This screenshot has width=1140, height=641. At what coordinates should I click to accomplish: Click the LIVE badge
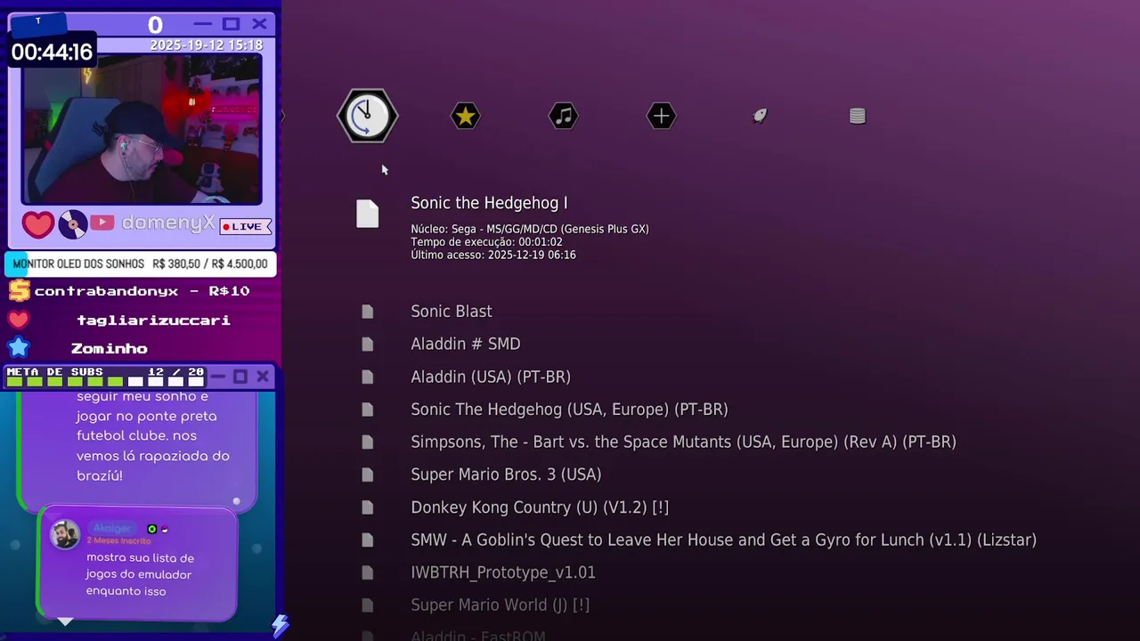(245, 226)
